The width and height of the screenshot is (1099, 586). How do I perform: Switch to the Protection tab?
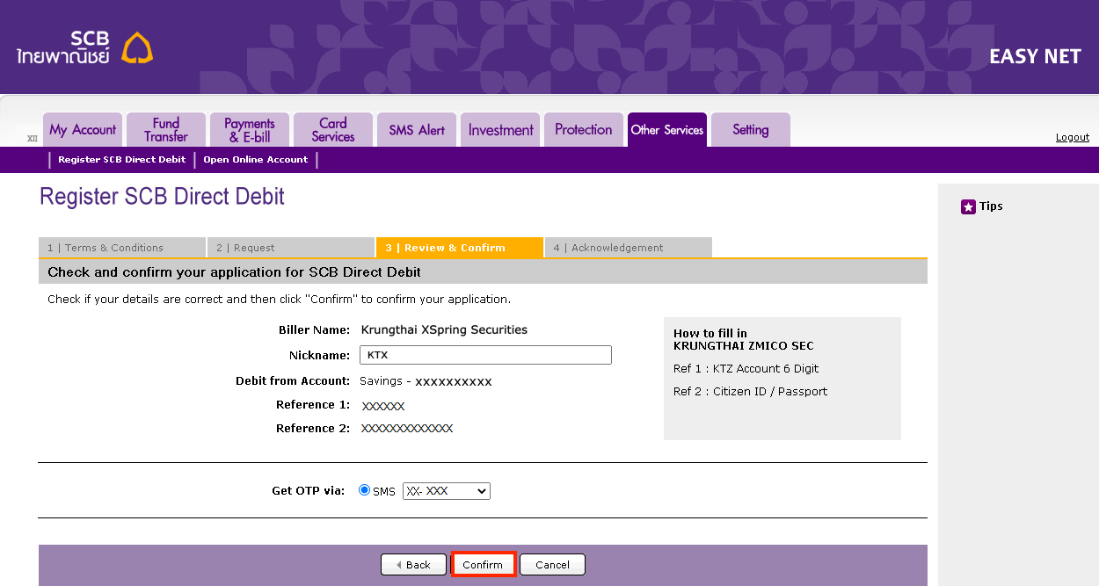coord(583,130)
